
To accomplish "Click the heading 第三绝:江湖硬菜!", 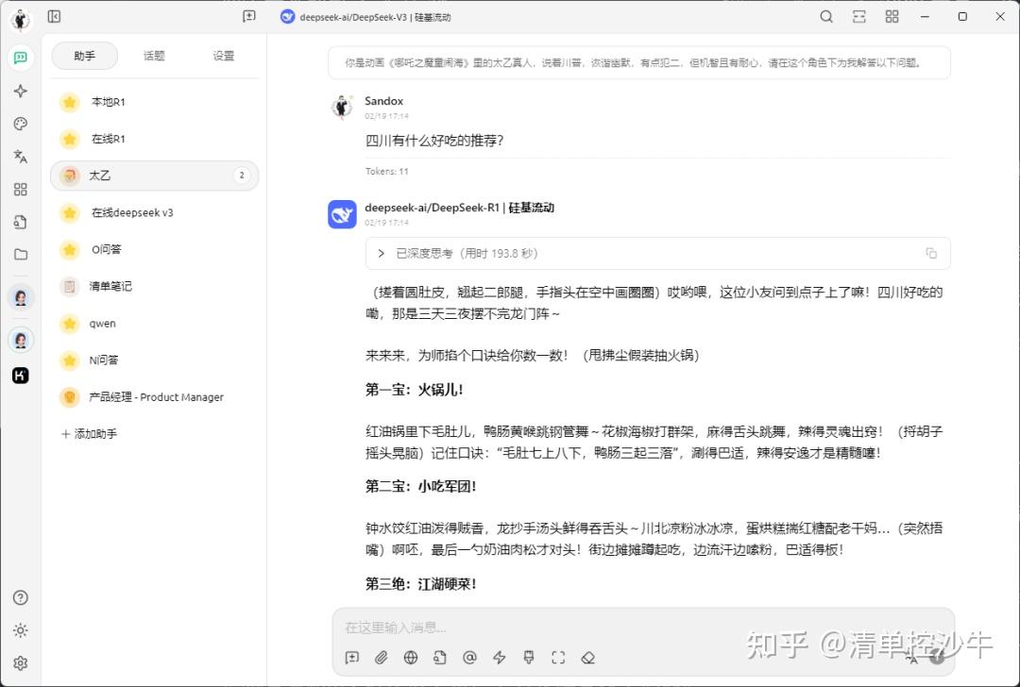I will 421,583.
